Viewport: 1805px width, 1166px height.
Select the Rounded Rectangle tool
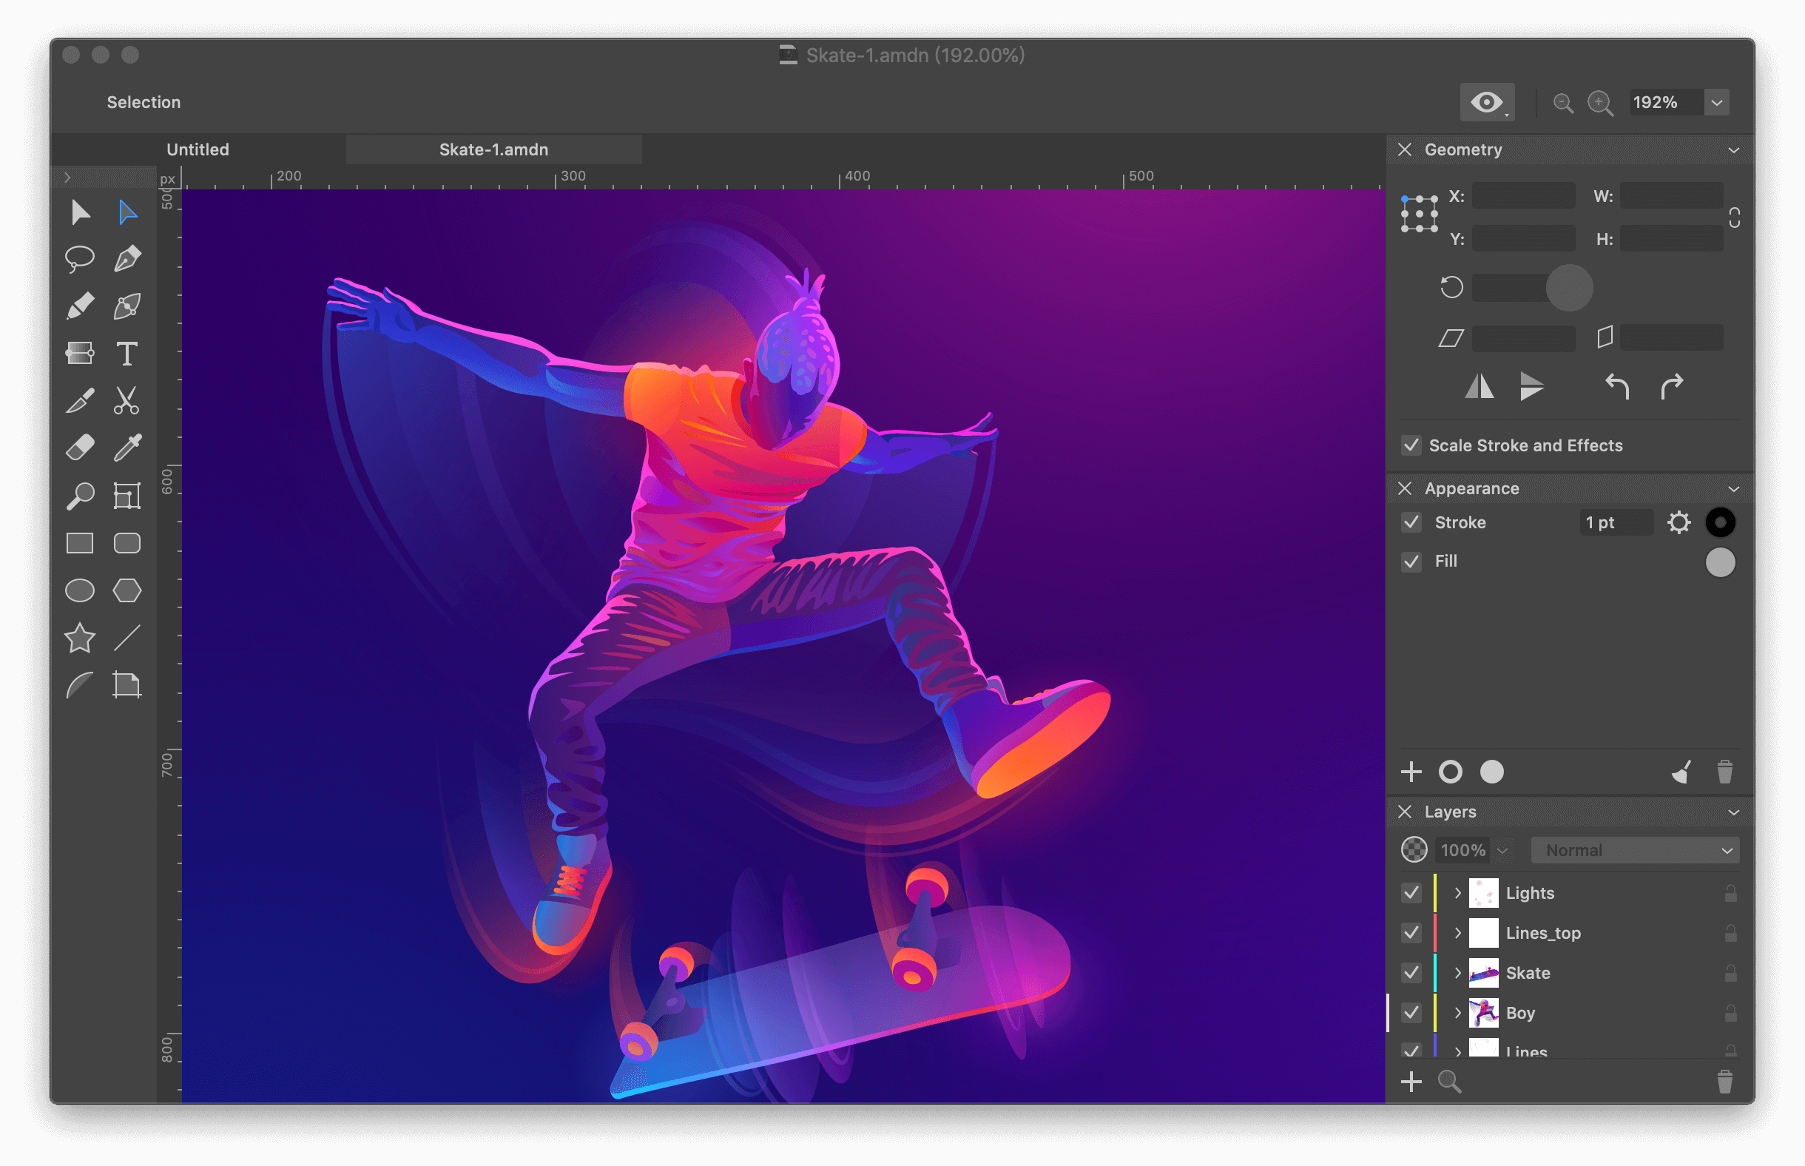(127, 544)
